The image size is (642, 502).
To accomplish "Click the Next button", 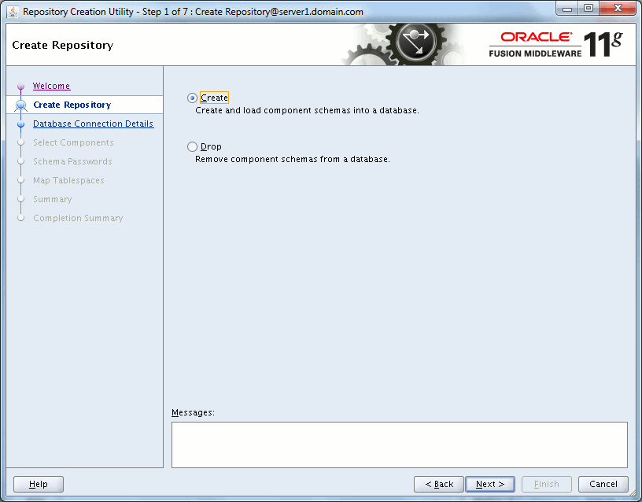I will [x=490, y=484].
